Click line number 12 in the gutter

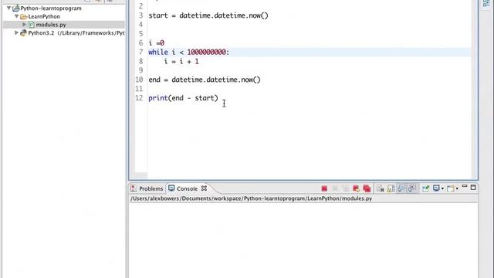(139, 98)
